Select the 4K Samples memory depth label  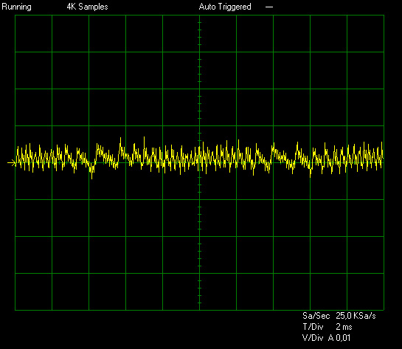(x=88, y=7)
